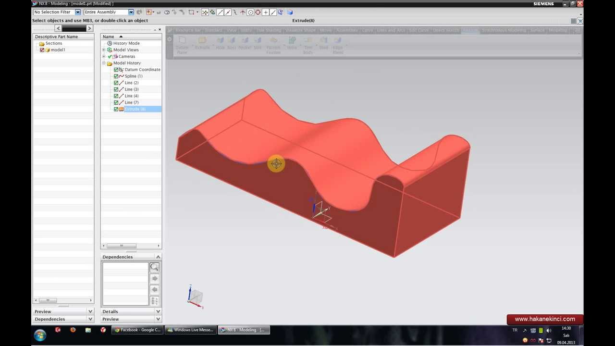
Task: Open the No Selection Filter dropdown
Action: (x=77, y=12)
